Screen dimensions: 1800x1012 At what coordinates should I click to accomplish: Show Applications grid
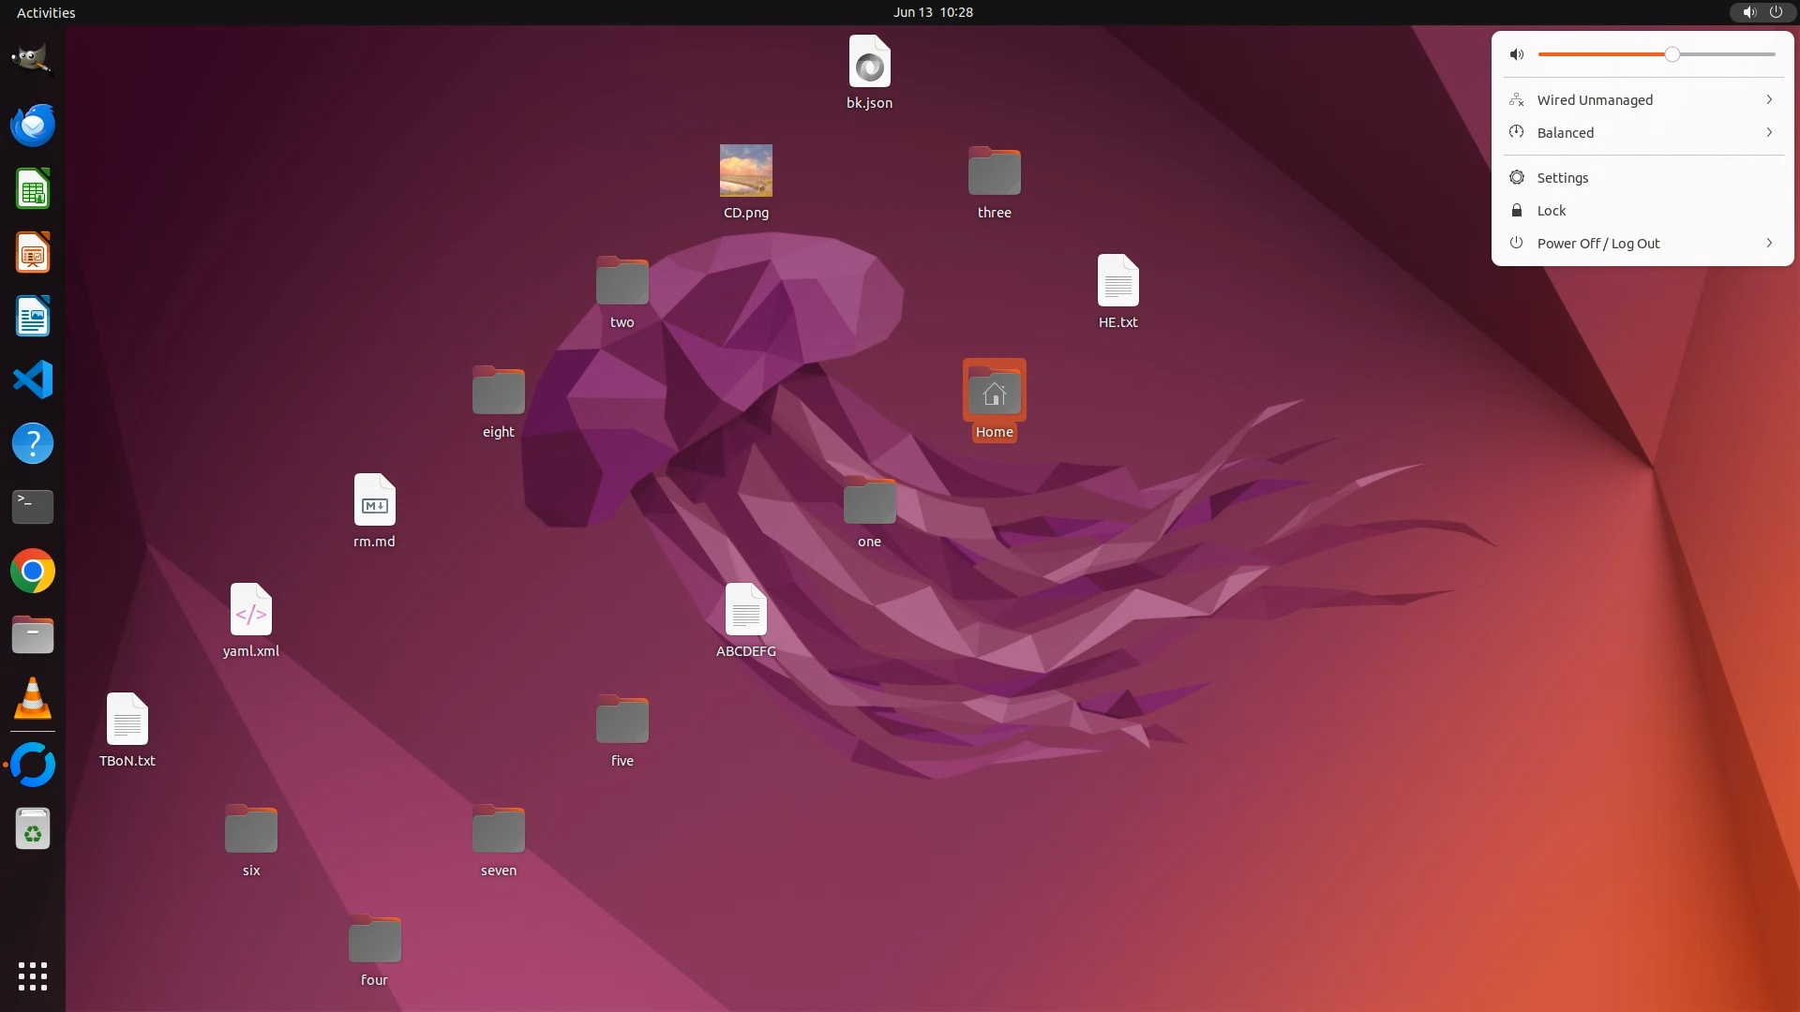click(x=33, y=975)
